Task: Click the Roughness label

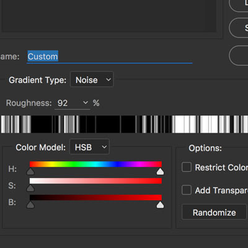Action: click(29, 103)
